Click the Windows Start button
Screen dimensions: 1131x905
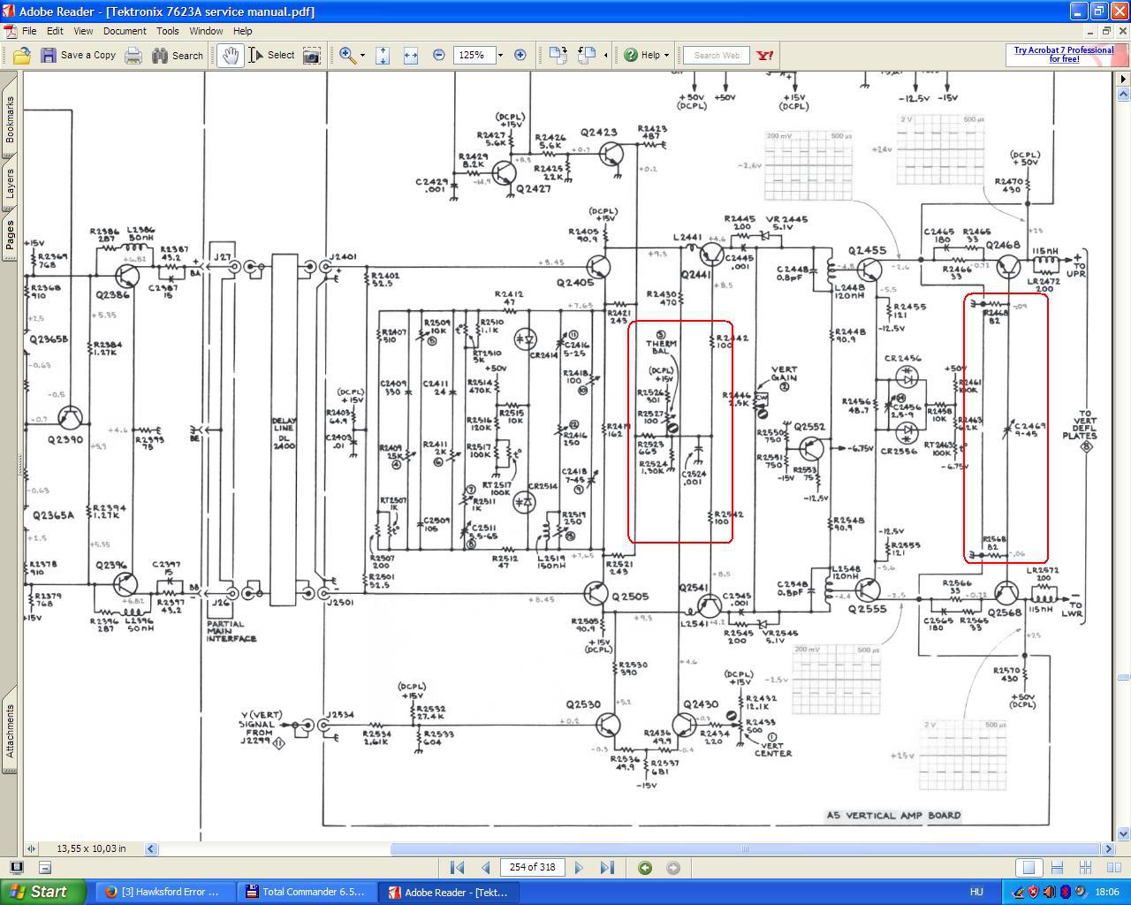pyautogui.click(x=43, y=892)
